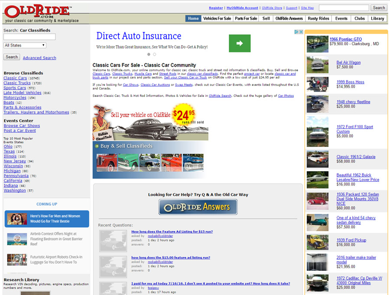The width and height of the screenshot is (390, 295).
Task: Click the Sell your vehicle $24.95 banner
Action: (150, 122)
